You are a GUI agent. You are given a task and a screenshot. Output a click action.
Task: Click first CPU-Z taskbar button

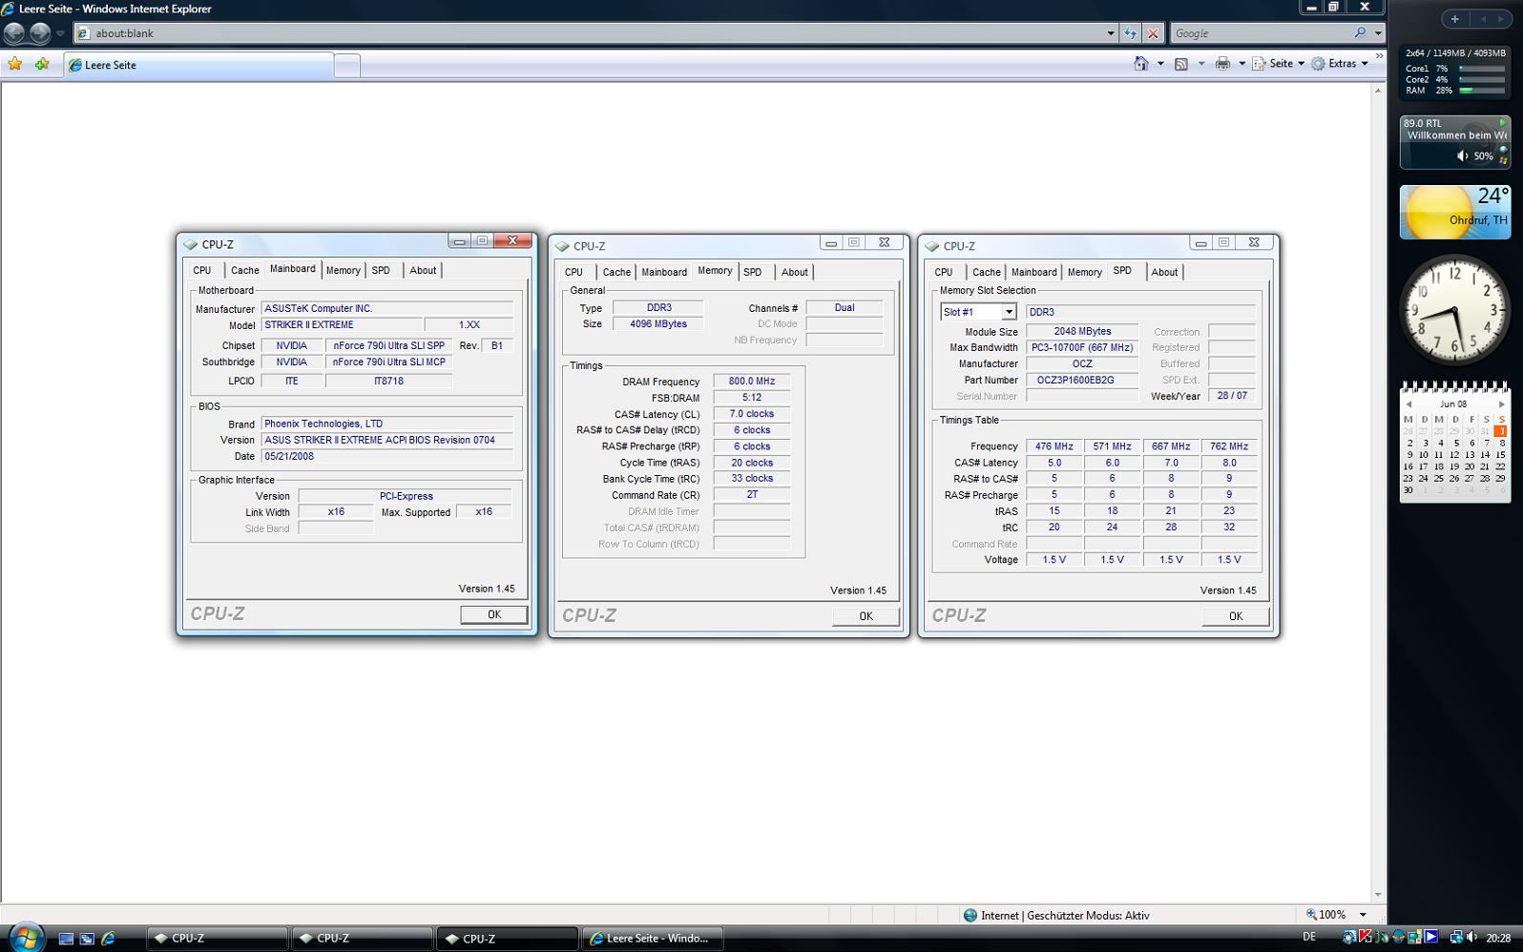coord(217,939)
